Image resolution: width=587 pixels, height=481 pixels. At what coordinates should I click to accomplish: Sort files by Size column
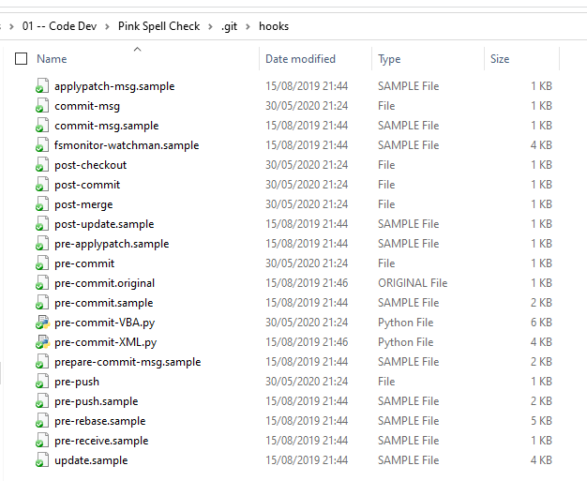pyautogui.click(x=500, y=59)
